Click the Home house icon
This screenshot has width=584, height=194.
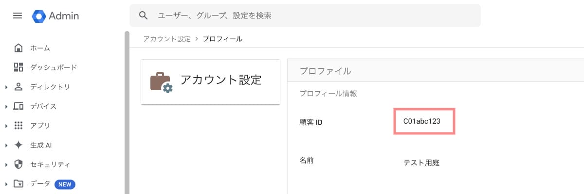18,48
